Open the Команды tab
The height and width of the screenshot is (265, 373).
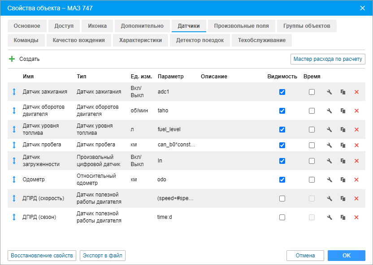tap(26, 40)
